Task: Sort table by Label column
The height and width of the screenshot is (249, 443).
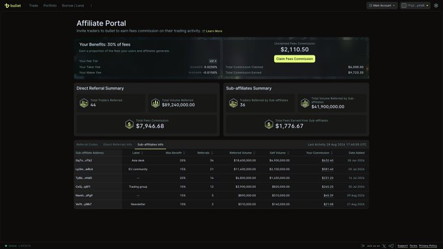Action: 137,153
